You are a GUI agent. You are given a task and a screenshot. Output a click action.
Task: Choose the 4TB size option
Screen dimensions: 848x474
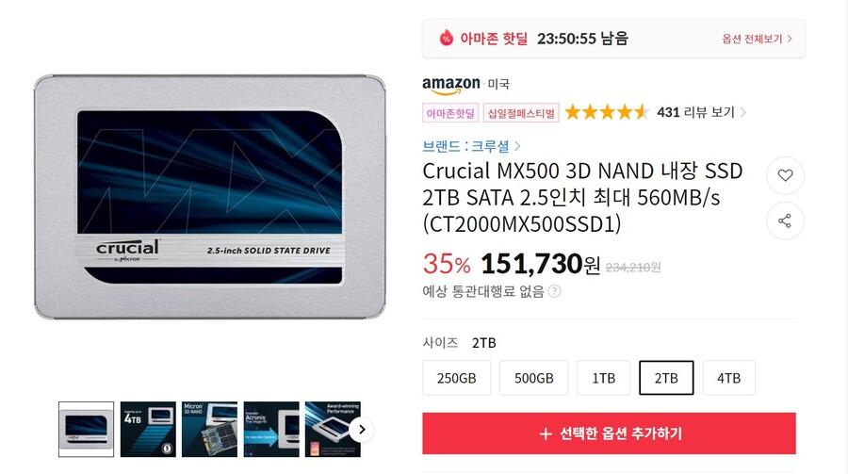728,378
